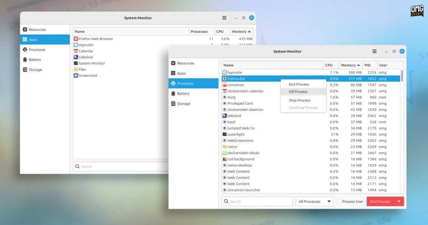
Task: Open Storage in front window sidebar
Action: click(x=194, y=103)
